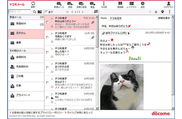Open the その他 more options menu

pyautogui.click(x=104, y=5)
